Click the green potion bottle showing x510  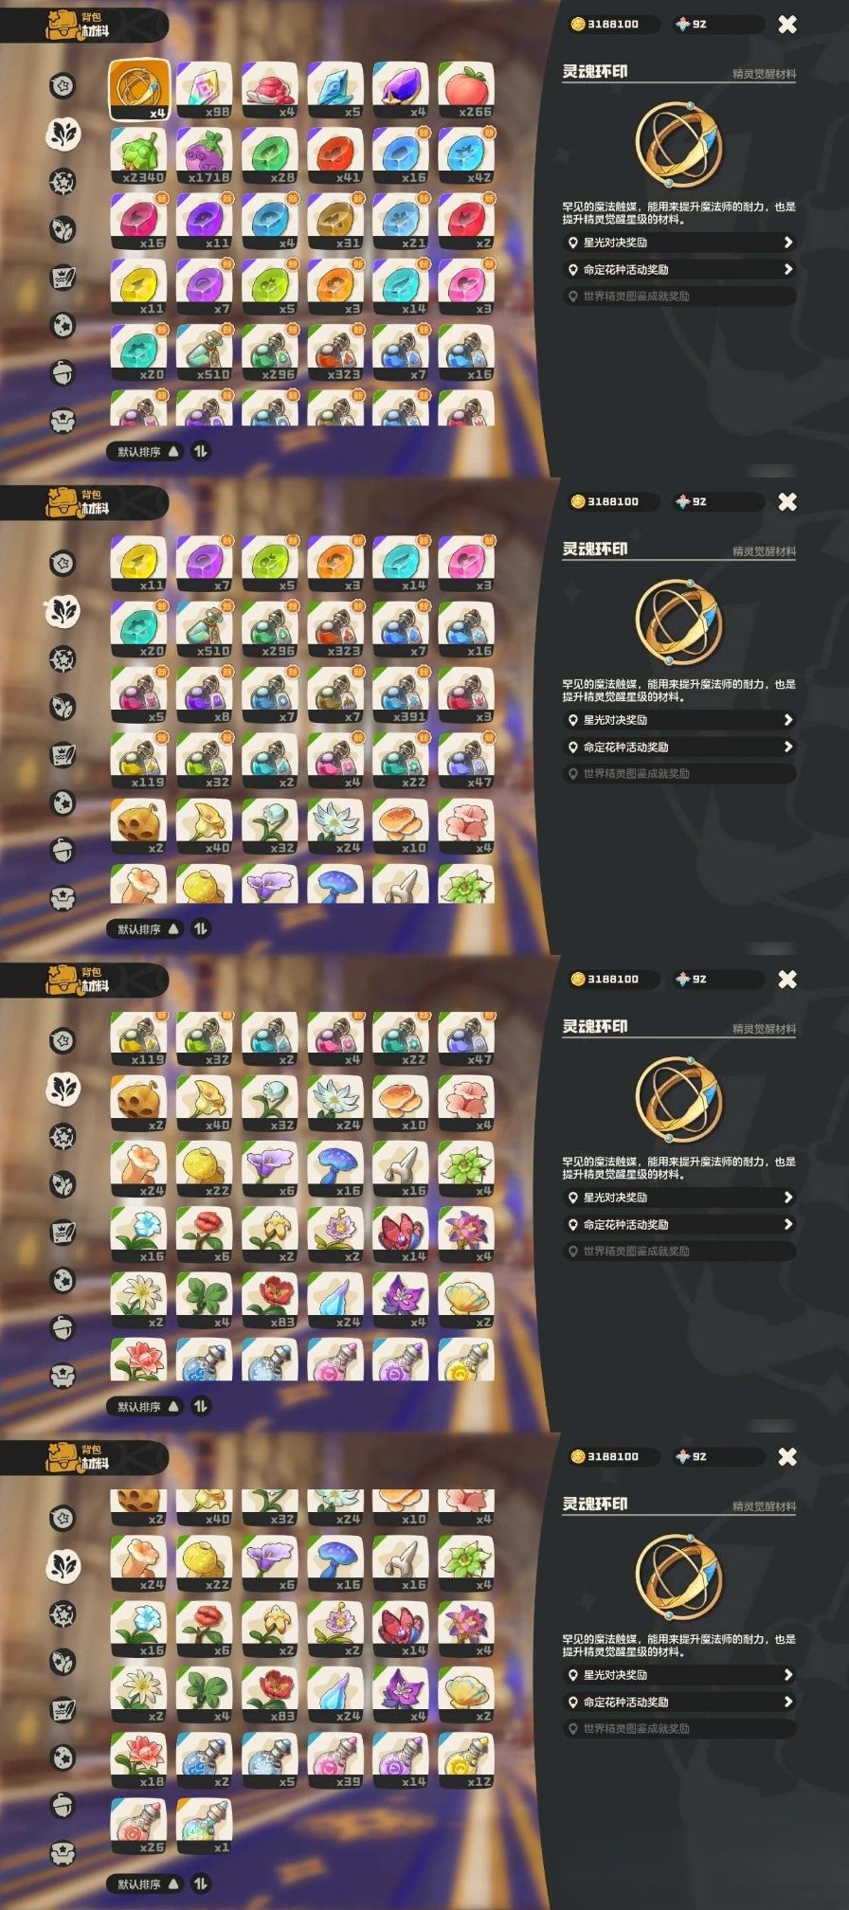click(x=206, y=351)
